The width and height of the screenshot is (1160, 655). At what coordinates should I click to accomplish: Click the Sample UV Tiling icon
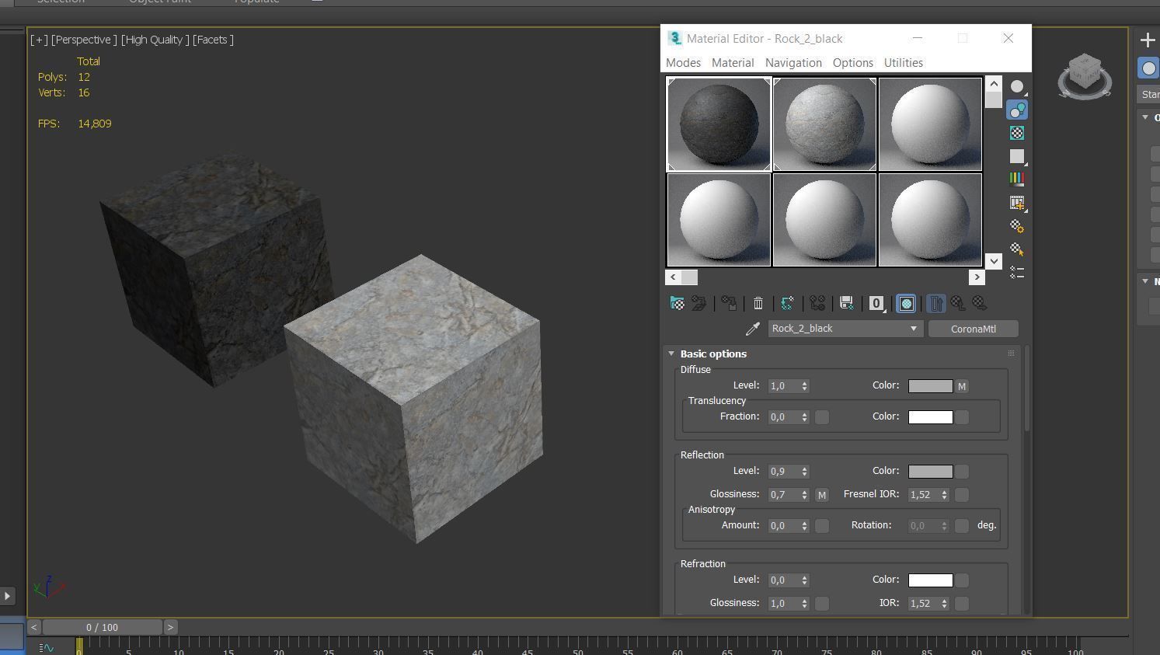click(1017, 156)
